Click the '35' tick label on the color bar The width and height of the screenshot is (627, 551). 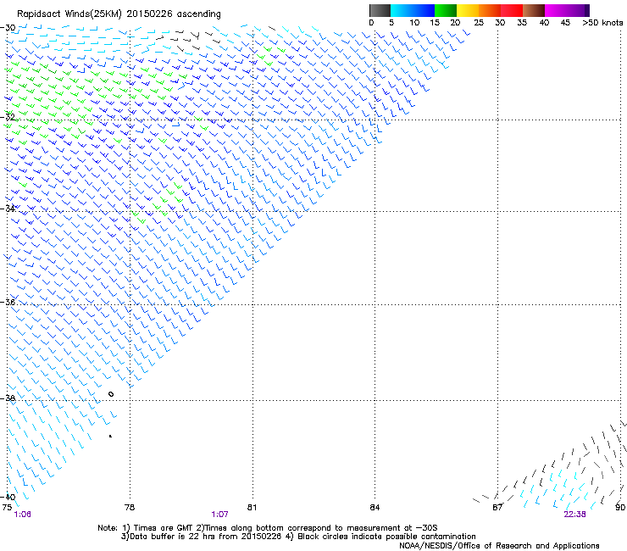click(522, 23)
